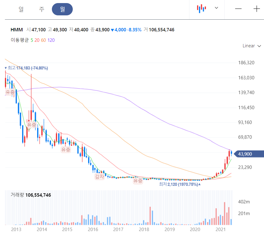Zoom in with the plus icon
The height and width of the screenshot is (232, 264).
[x=257, y=9]
